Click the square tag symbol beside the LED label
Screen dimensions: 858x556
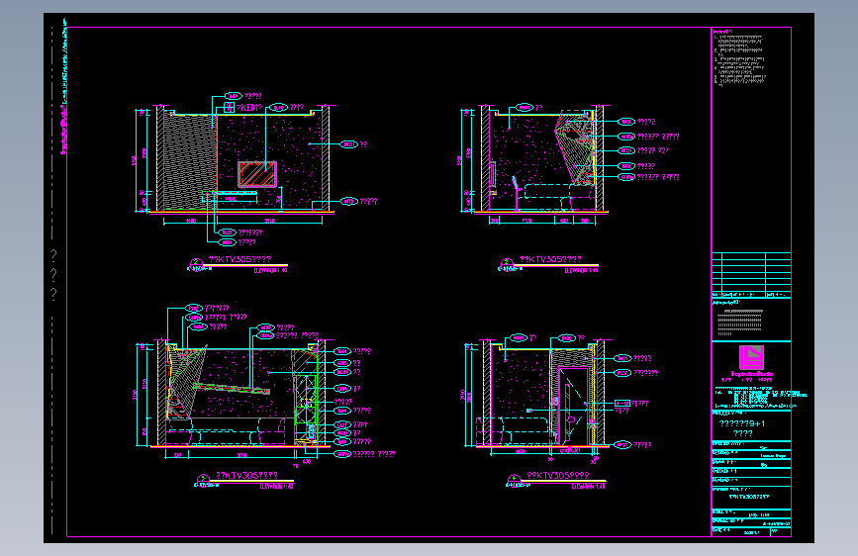(x=230, y=107)
